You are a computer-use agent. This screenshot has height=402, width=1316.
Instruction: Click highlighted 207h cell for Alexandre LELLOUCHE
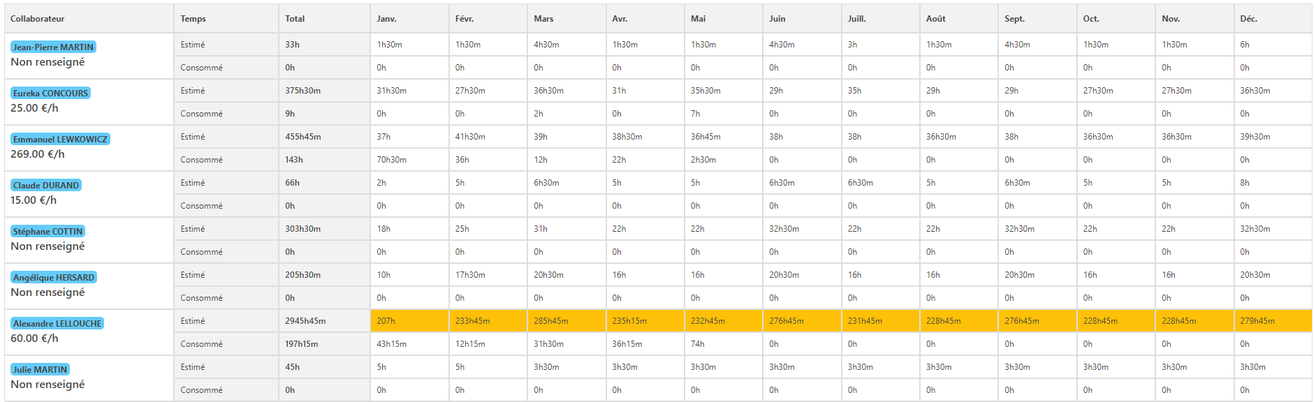click(409, 321)
